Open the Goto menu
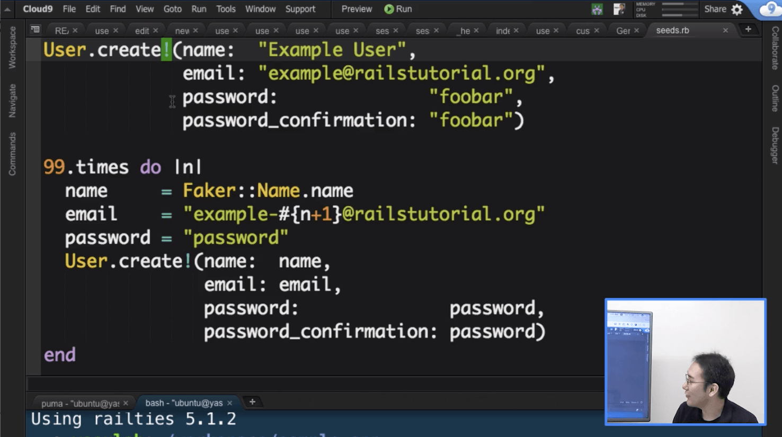 [172, 9]
